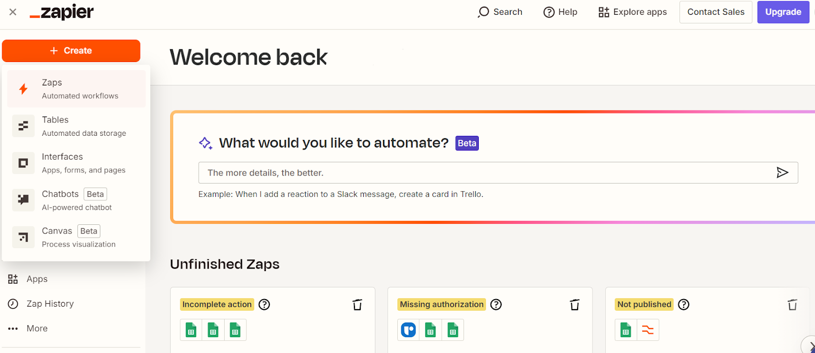Click the Missing authorization label

(x=442, y=304)
